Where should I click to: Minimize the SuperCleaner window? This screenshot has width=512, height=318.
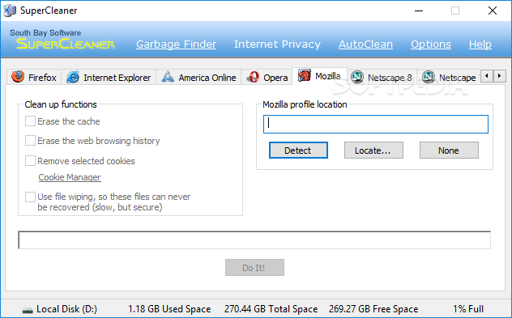pos(419,11)
